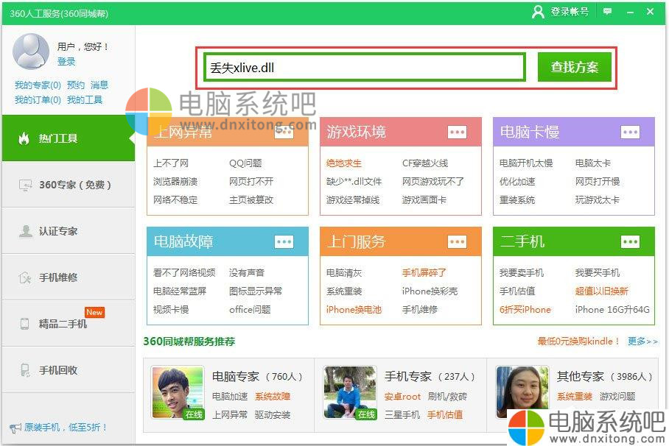
Task: Select 缺少**.dll文件 item
Action: tap(354, 182)
